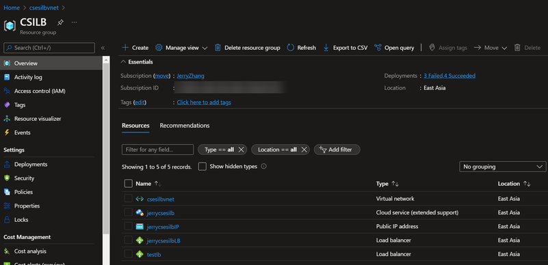This screenshot has height=265, width=548.
Task: Click the Security shield icon
Action: (x=7, y=178)
